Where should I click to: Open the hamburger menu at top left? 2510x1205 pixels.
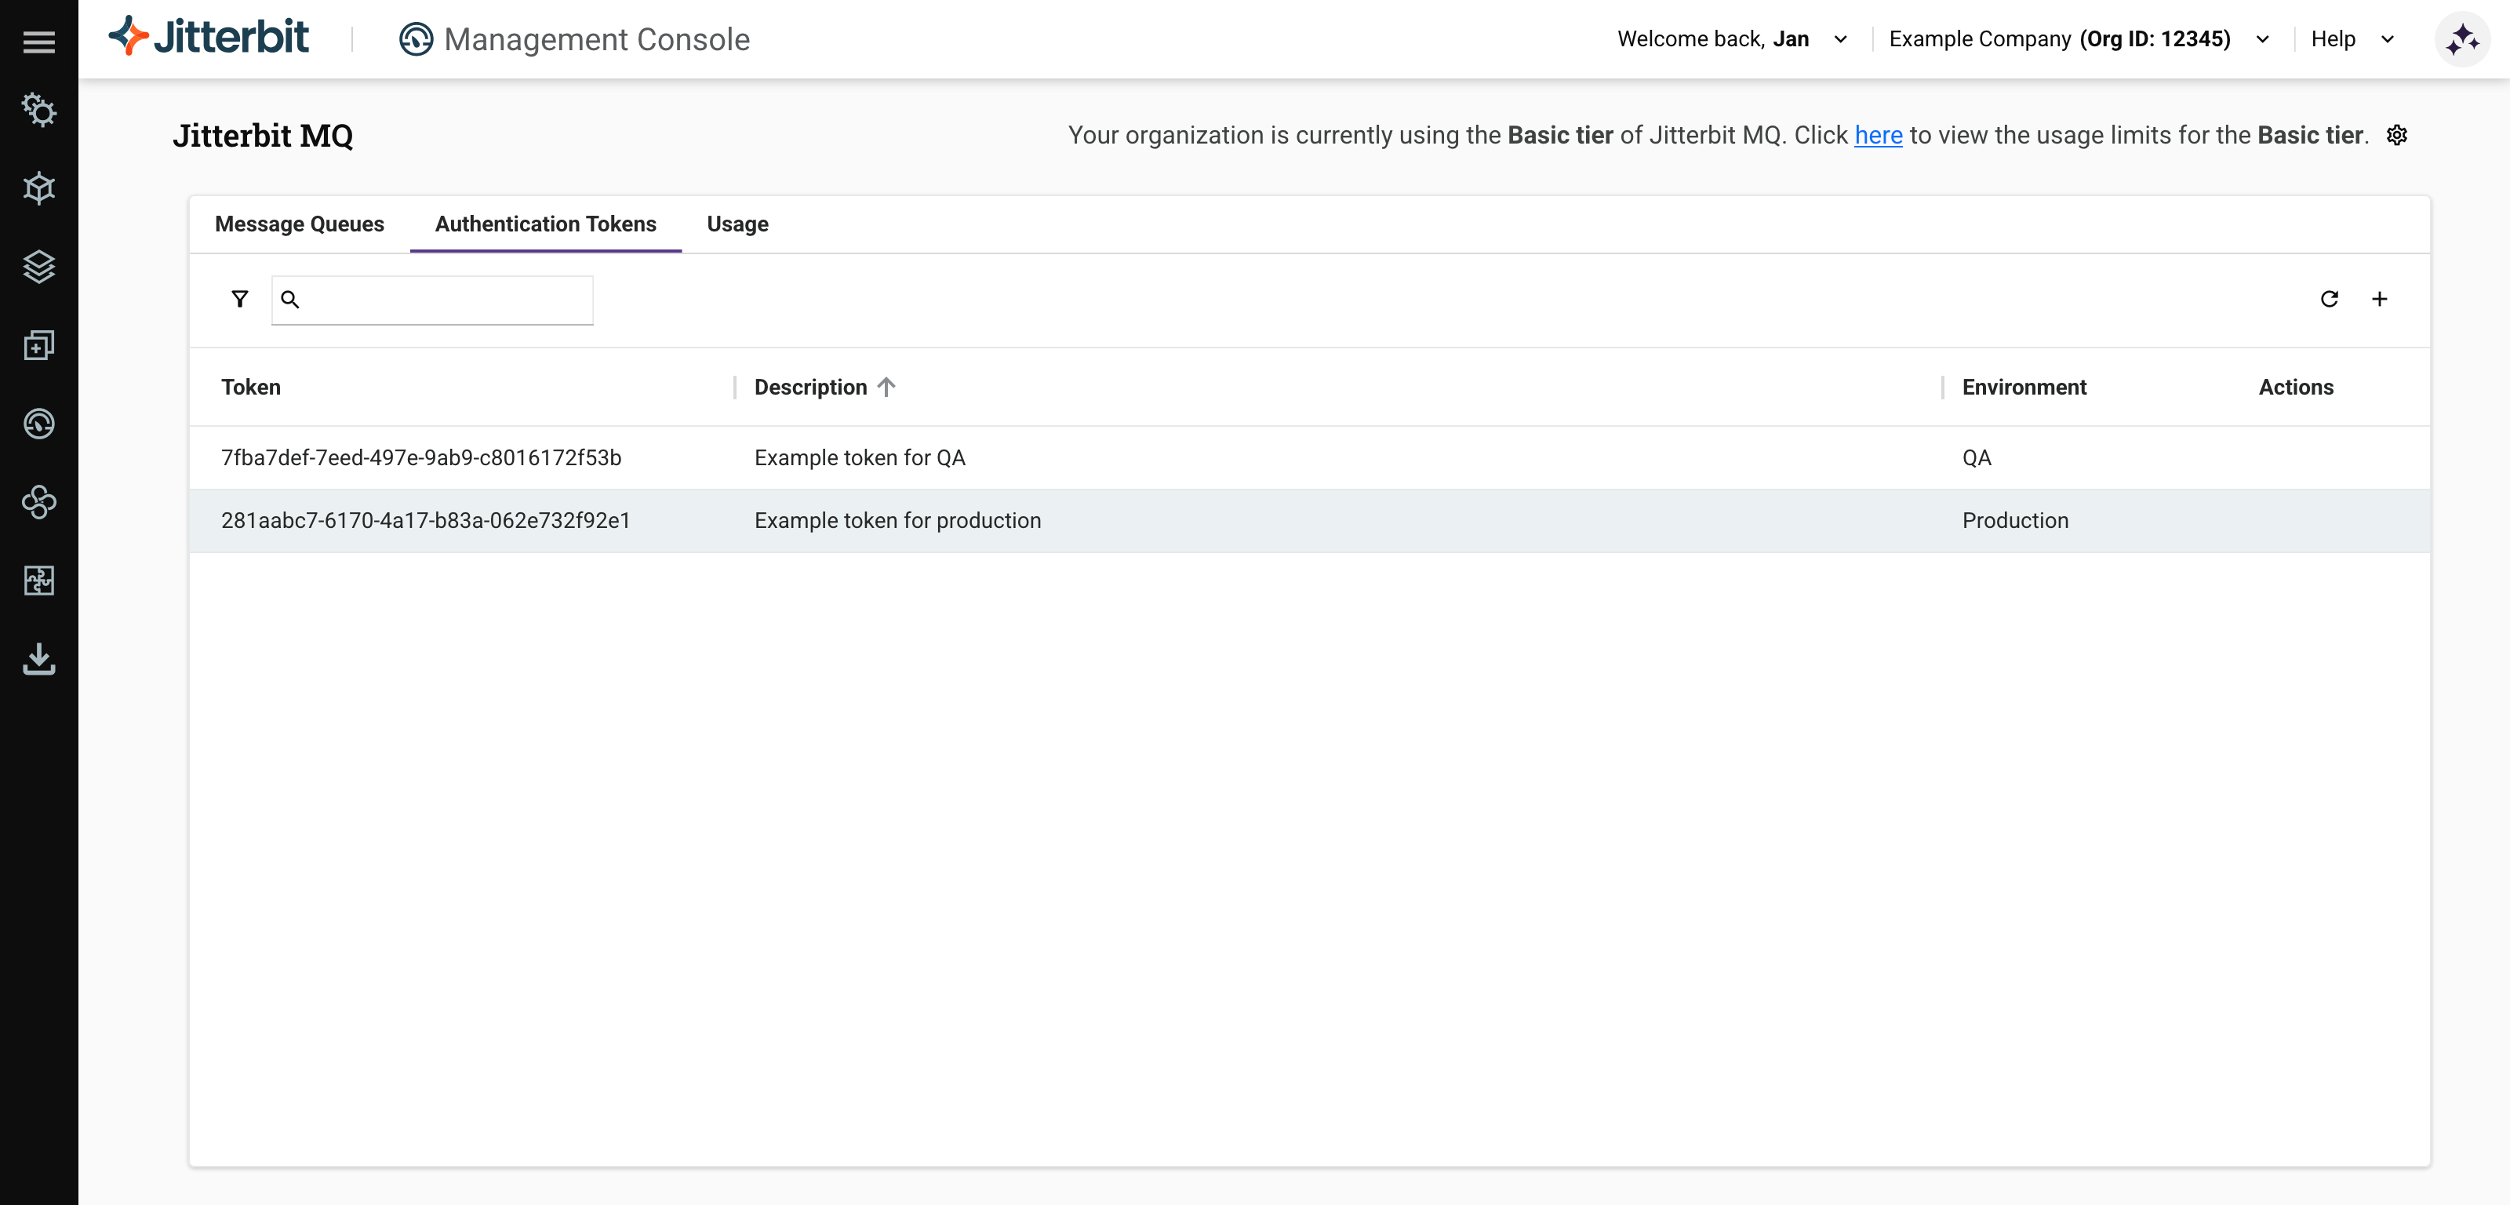point(39,41)
